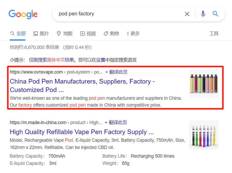Open the 购物 shopping tab
This screenshot has height=173, width=232.
pyautogui.click(x=111, y=34)
